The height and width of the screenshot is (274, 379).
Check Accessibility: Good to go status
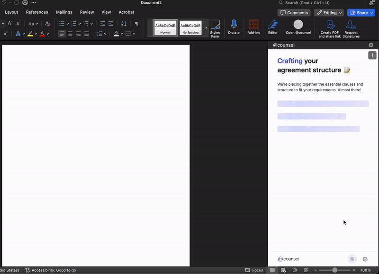(x=51, y=270)
